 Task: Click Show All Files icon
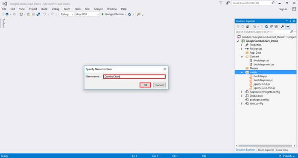276,26
